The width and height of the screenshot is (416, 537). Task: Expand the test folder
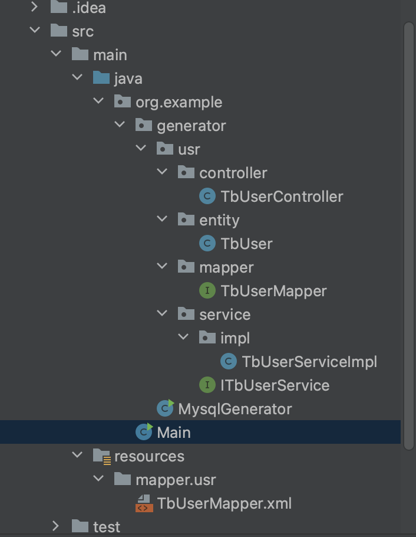(56, 526)
